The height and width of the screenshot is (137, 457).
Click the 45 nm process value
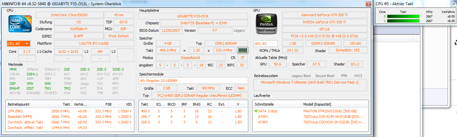(119, 15)
